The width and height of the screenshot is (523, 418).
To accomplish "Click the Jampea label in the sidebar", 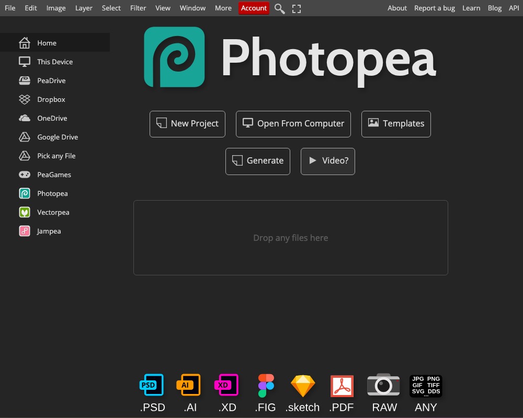I will pos(49,231).
